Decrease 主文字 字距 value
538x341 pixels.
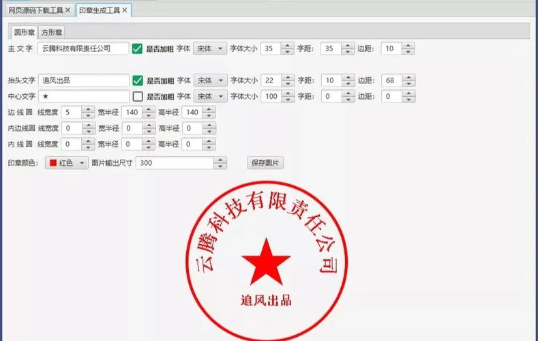348,52
